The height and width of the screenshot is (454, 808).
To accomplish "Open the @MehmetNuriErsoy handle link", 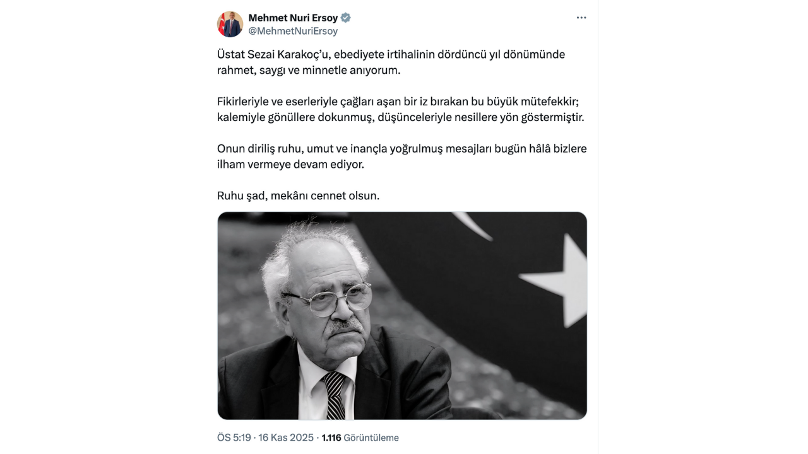I will coord(293,31).
